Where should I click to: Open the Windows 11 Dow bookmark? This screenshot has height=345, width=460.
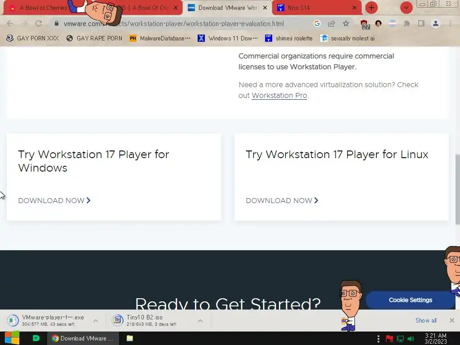tap(228, 38)
